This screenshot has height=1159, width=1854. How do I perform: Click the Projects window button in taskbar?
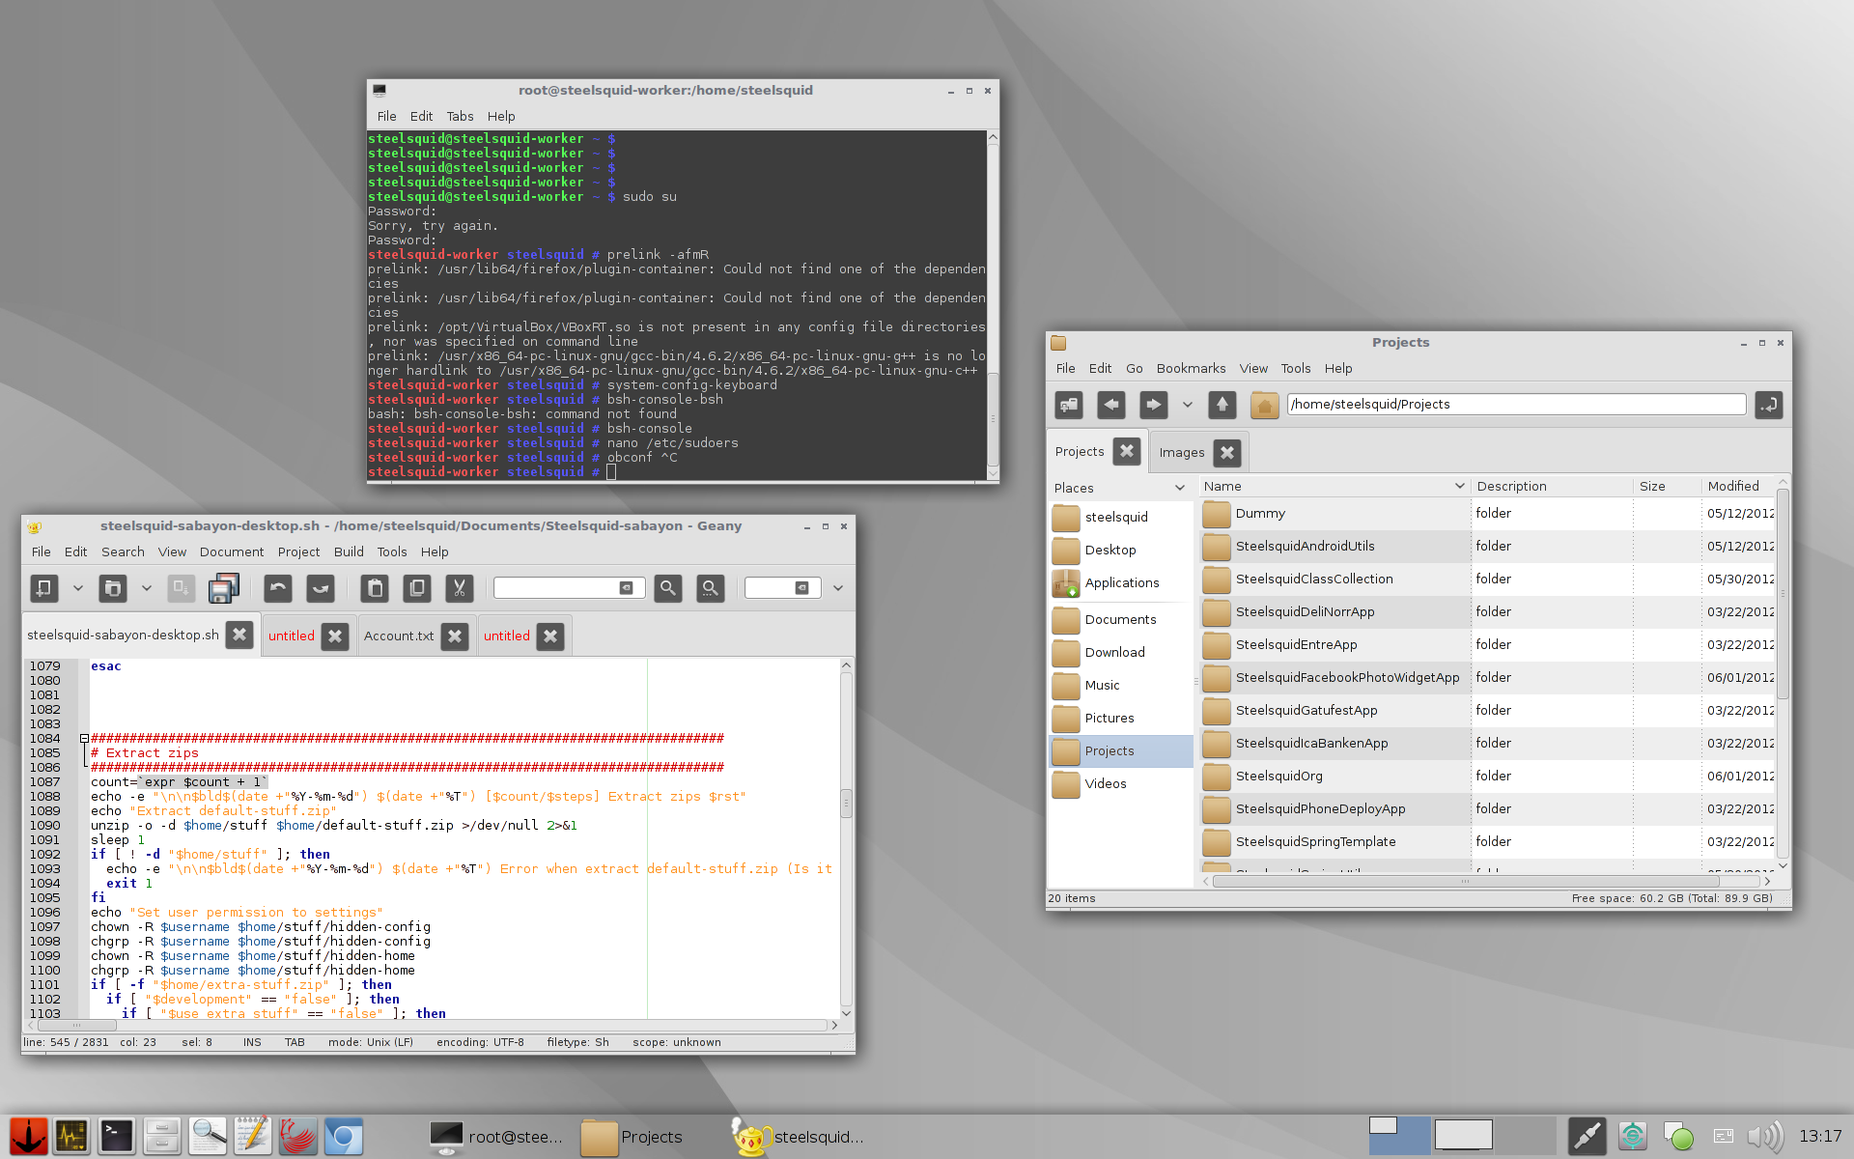point(632,1137)
